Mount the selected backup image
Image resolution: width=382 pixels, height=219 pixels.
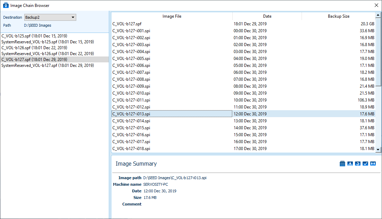(342, 163)
